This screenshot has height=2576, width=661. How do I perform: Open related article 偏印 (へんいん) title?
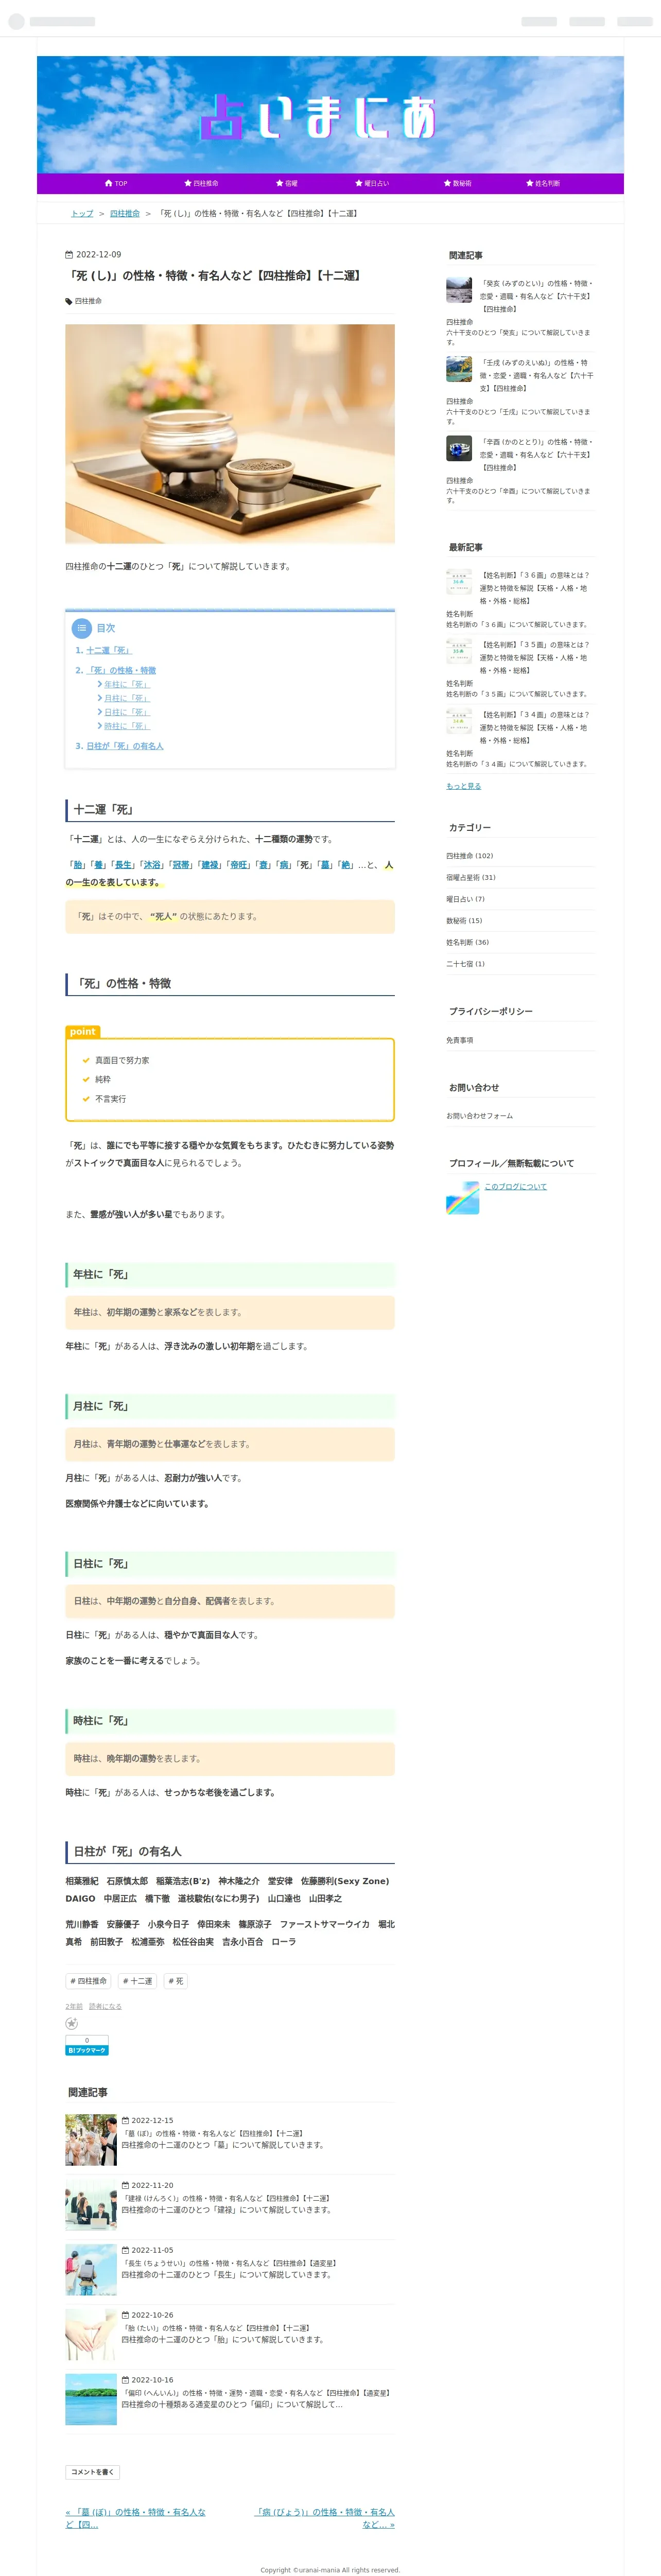click(x=256, y=2393)
